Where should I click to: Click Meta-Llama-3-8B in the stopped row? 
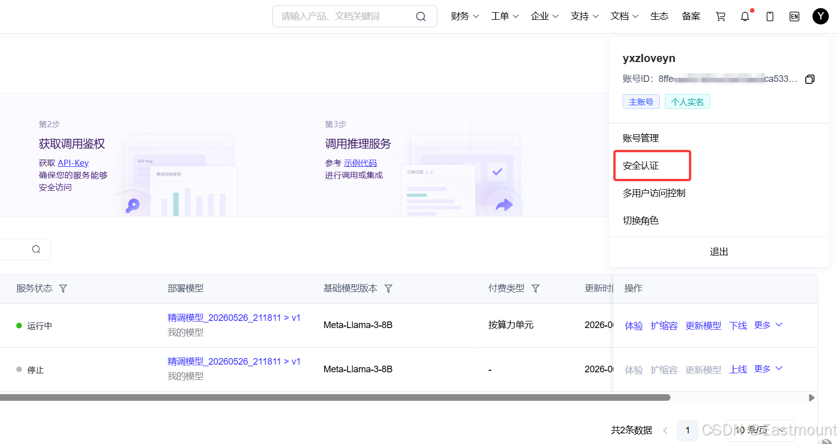pyautogui.click(x=358, y=369)
